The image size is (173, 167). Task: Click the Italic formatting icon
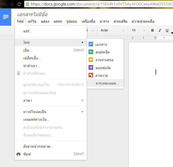160,30
